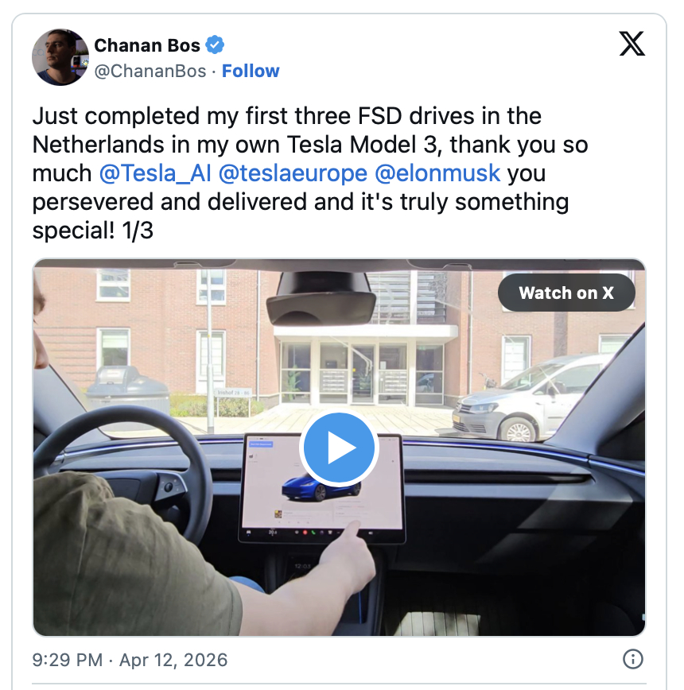Play the embedded Tesla FSD video
This screenshot has height=690, width=684.
coord(339,448)
